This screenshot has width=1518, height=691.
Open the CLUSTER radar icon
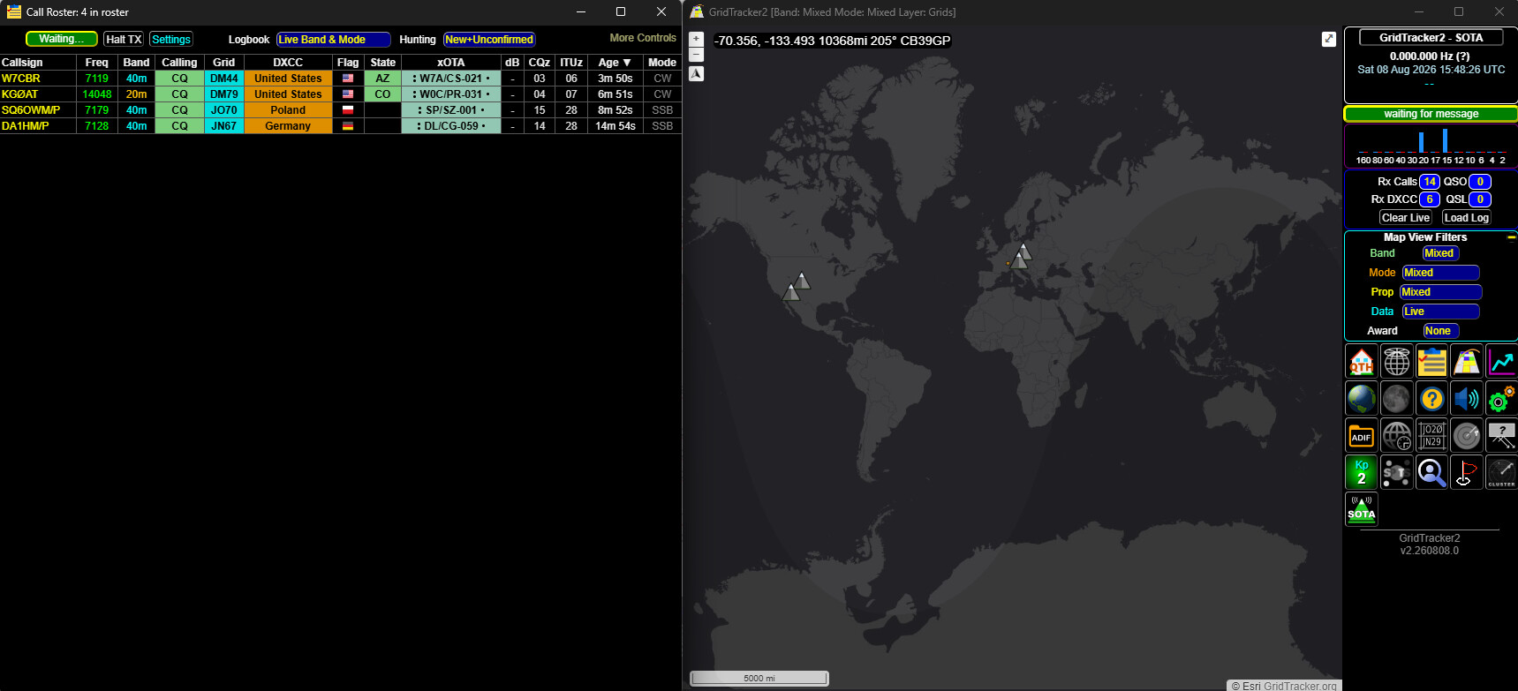coord(1501,472)
